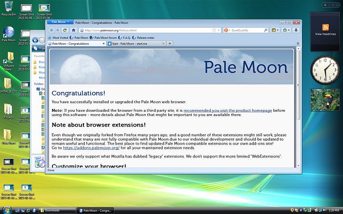Open the DuckDuckGo search engine selector
This screenshot has height=214, width=343.
coord(227,30)
